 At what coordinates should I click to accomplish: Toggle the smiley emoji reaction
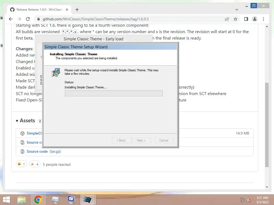(x=21, y=164)
